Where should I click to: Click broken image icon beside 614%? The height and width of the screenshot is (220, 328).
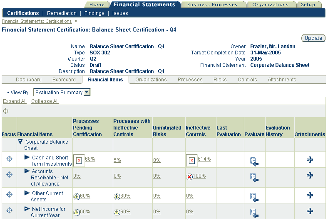coord(192,161)
